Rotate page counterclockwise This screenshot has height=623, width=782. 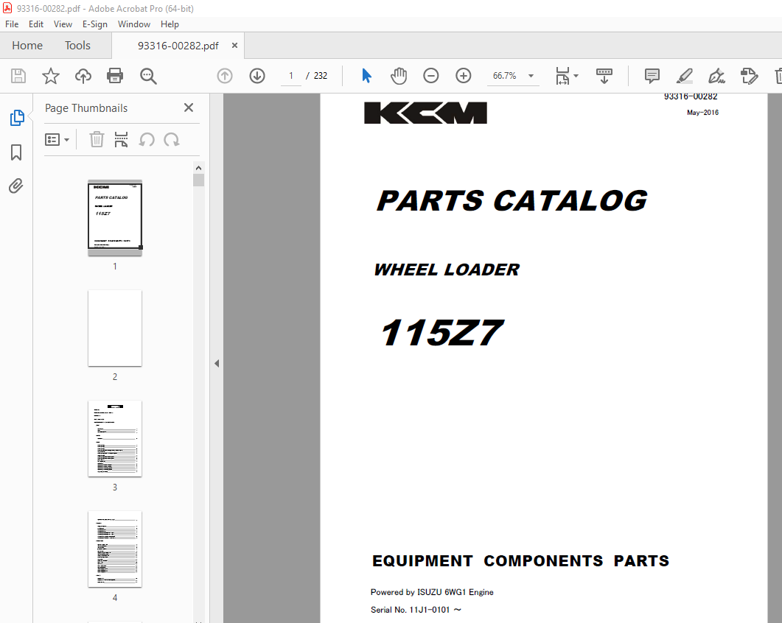[x=147, y=140]
